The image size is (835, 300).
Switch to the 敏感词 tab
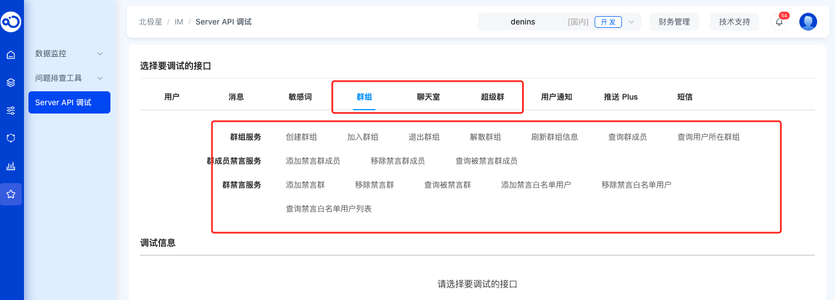point(300,97)
